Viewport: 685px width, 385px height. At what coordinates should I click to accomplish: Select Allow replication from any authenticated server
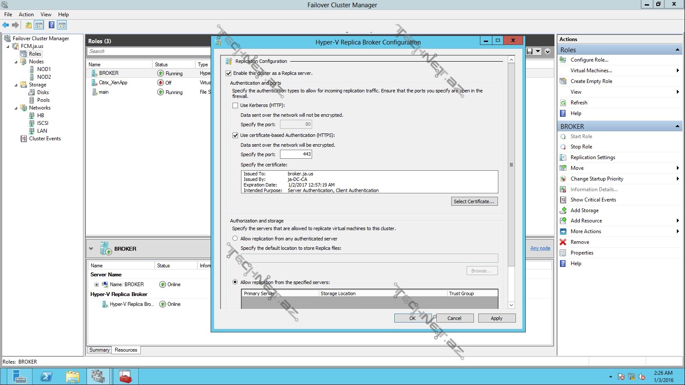(x=235, y=239)
